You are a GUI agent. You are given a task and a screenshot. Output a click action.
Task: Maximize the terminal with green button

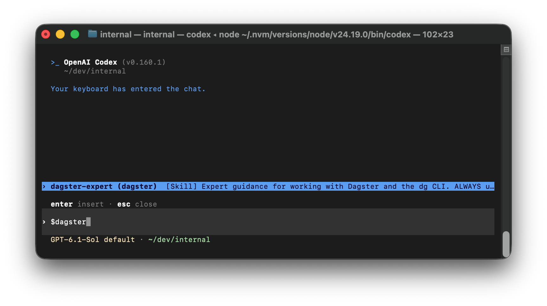point(75,34)
